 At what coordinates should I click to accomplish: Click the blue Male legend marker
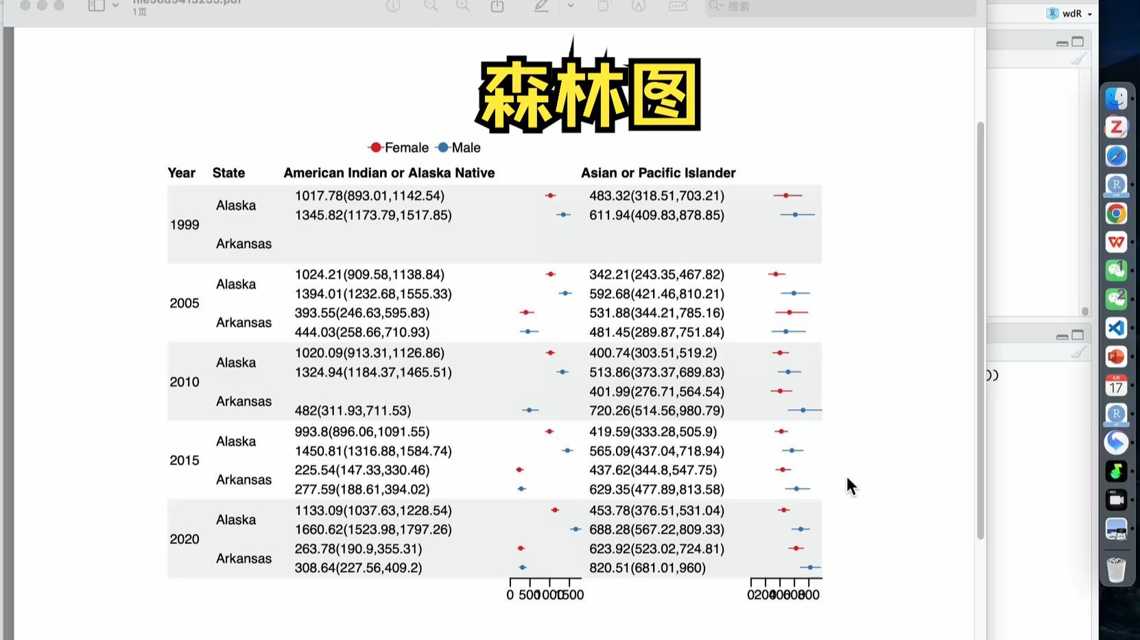pyautogui.click(x=443, y=147)
